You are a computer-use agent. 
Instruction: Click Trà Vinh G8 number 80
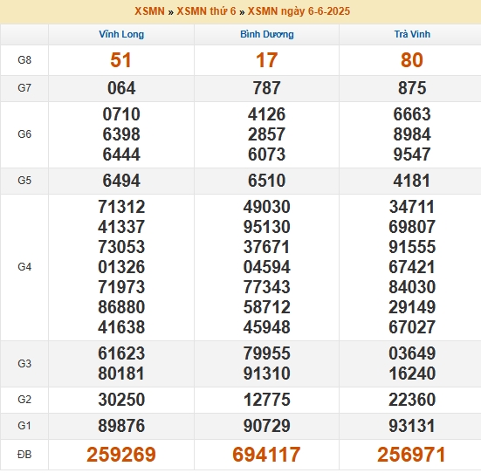(412, 60)
